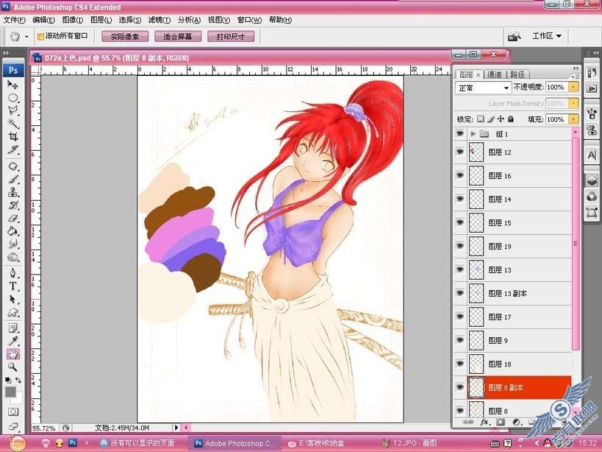Select the Pen tool
Image resolution: width=602 pixels, height=452 pixels.
(x=13, y=273)
